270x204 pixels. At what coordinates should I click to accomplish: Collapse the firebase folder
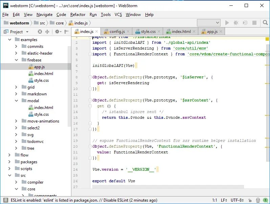click(x=16, y=60)
